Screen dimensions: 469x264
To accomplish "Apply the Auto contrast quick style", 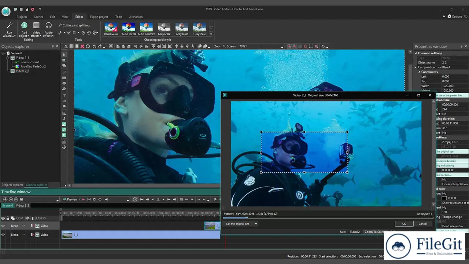I will pos(146,29).
